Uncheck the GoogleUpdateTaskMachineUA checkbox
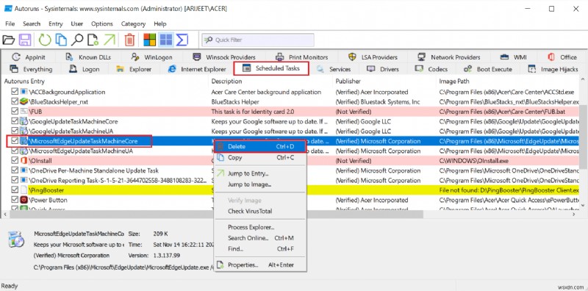588x291 pixels. click(x=15, y=131)
